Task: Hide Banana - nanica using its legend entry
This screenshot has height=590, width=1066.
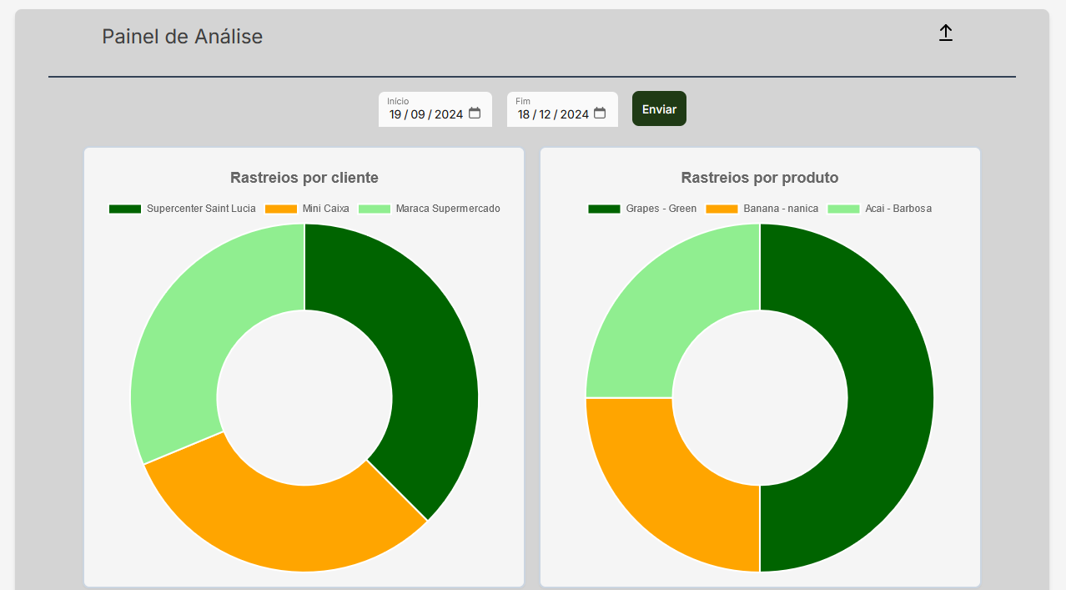Action: pos(762,209)
